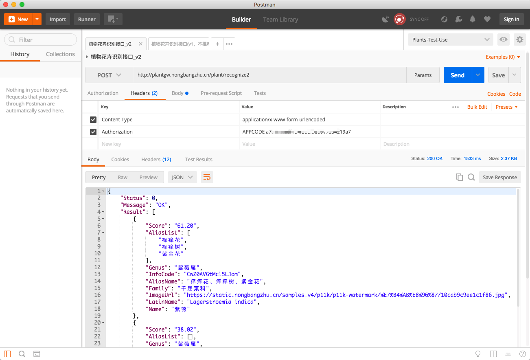The image size is (530, 360).
Task: Click the Save Response button
Action: pyautogui.click(x=500, y=177)
